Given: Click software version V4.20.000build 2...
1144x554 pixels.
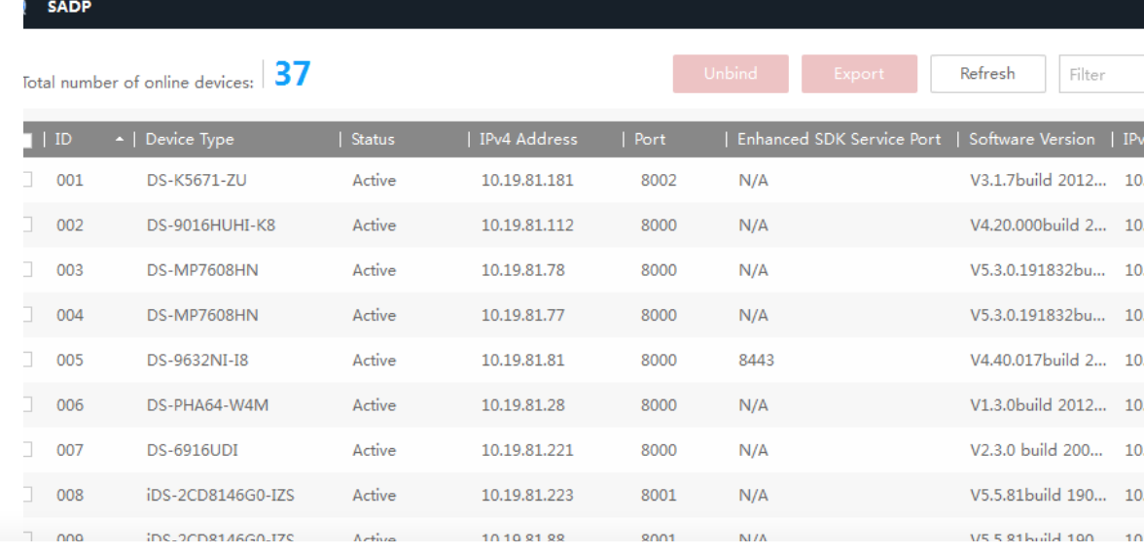Looking at the screenshot, I should [1038, 225].
